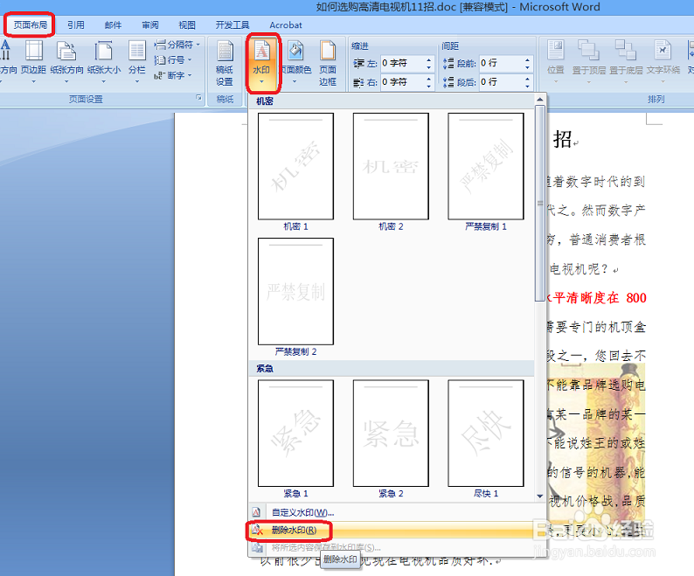Decrease the right indent with down stepper
Viewport: 694px width, 576px height.
[428, 86]
